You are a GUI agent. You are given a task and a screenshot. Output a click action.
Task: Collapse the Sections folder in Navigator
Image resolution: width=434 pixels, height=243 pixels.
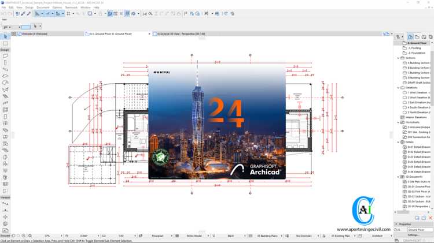398,58
